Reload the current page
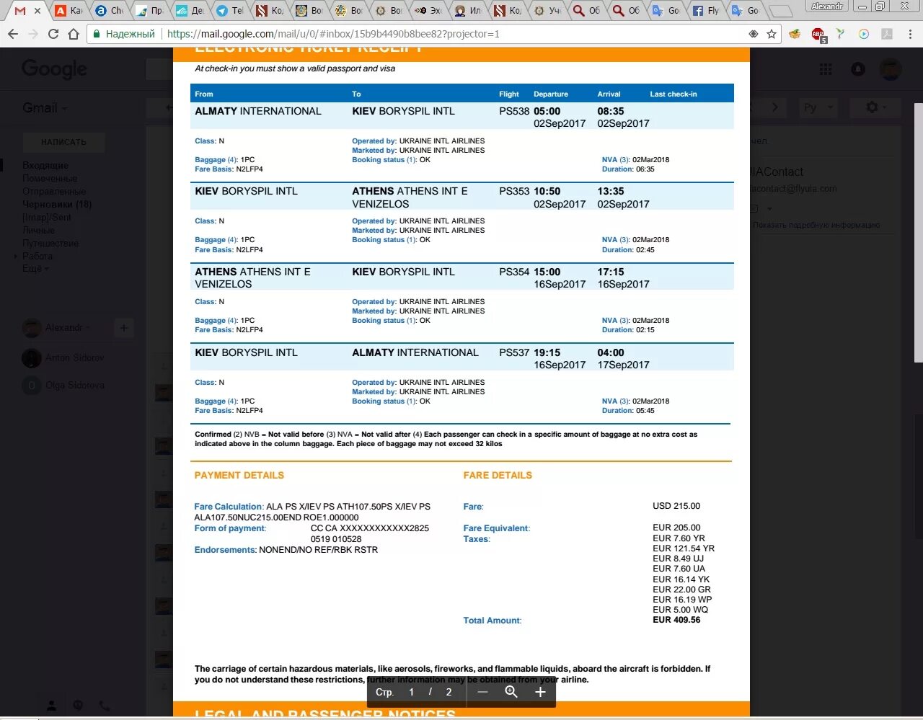 point(53,34)
